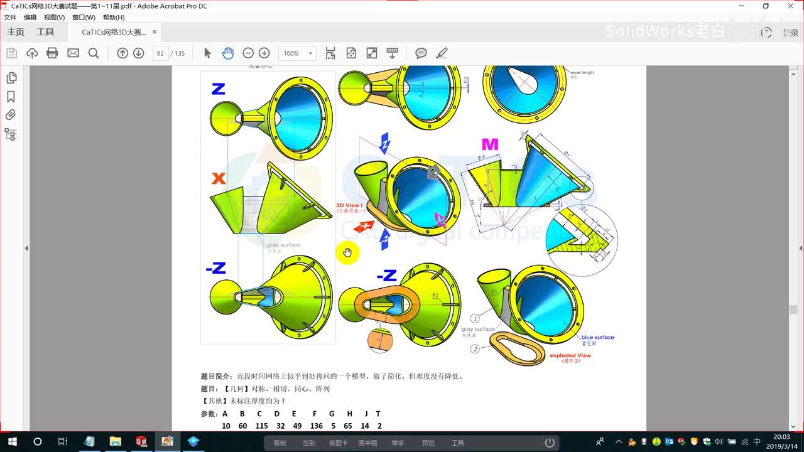Open the 帮助(H) menu
This screenshot has height=452, width=804.
point(114,18)
